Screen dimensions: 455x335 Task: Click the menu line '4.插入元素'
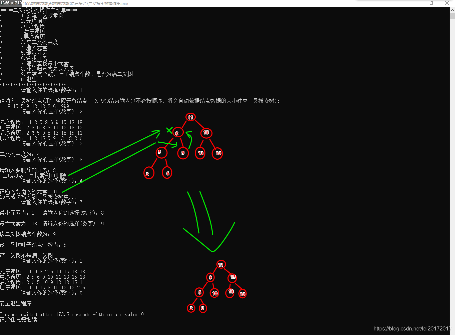tap(34, 48)
